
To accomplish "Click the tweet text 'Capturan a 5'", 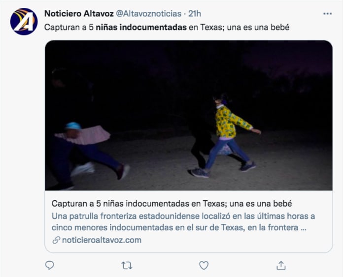I will 69,28.
